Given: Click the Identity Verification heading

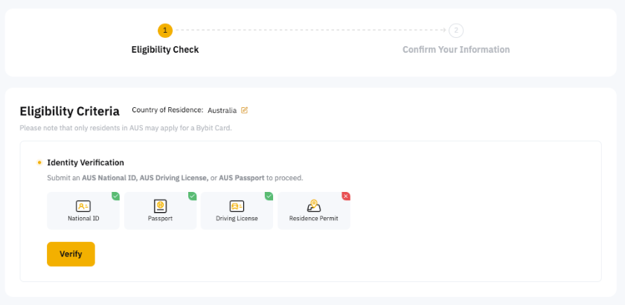Looking at the screenshot, I should pyautogui.click(x=86, y=162).
